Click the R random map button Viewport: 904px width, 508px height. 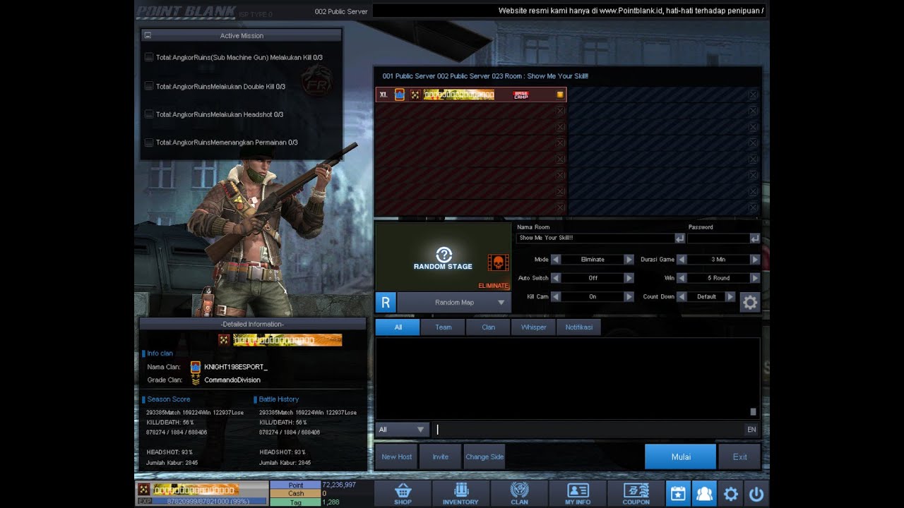(x=386, y=303)
